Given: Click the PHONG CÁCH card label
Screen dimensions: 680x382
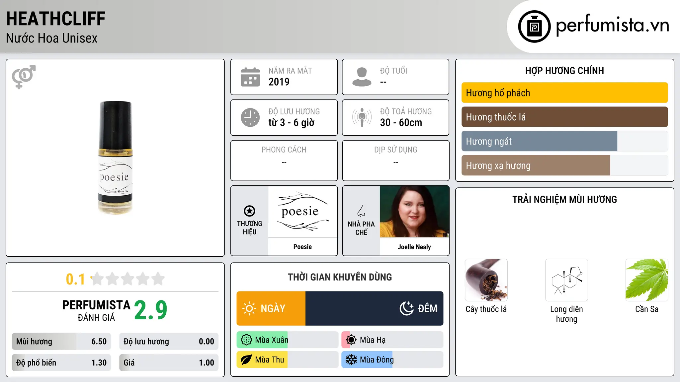Looking at the screenshot, I should (x=284, y=150).
